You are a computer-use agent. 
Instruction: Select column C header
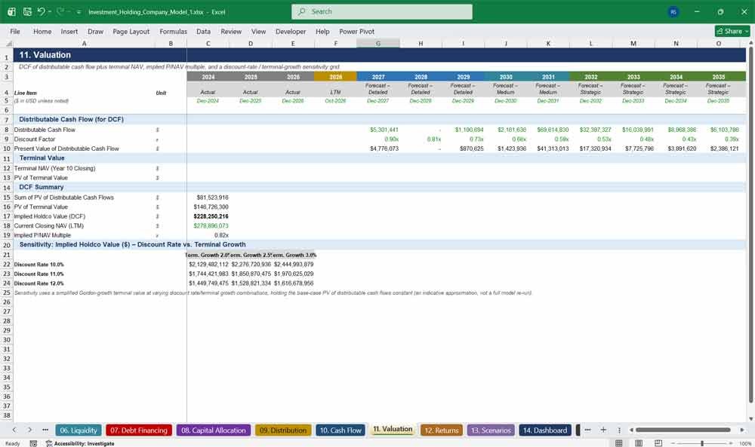point(208,43)
